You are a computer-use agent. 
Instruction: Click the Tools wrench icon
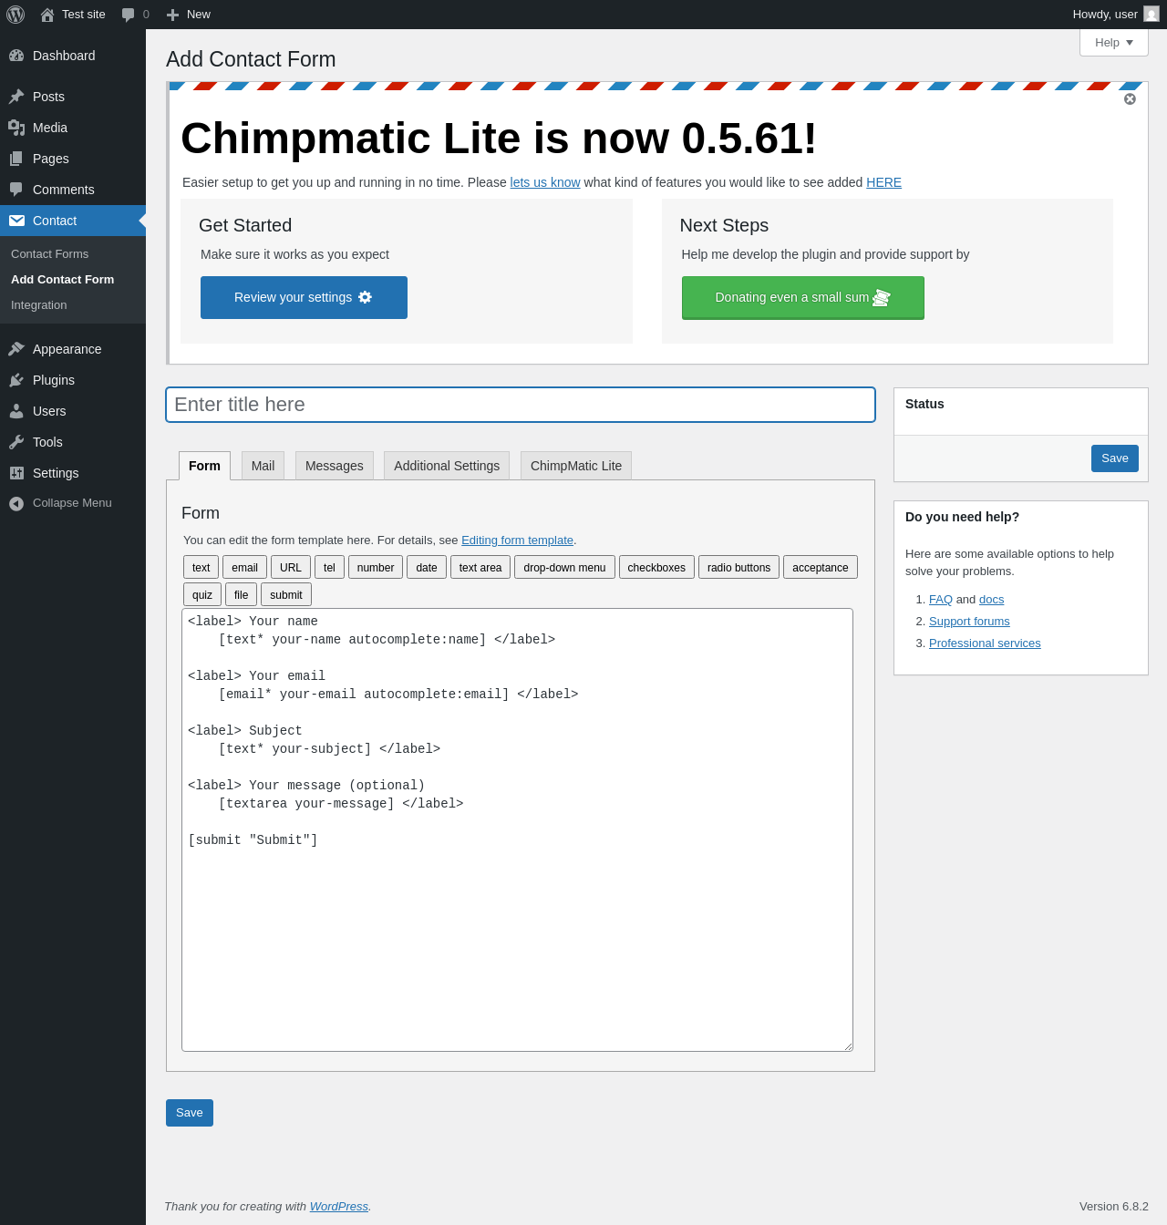(16, 442)
